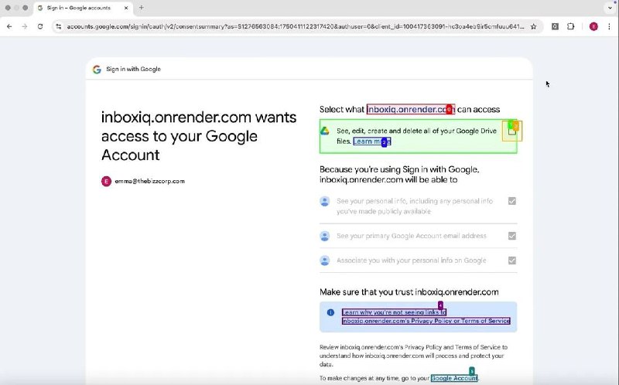Image resolution: width=619 pixels, height=385 pixels.
Task: Click the Google G logo
Action: [x=97, y=70]
